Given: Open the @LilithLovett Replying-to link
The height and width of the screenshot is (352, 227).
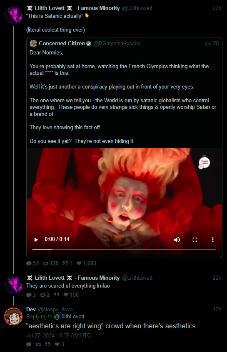Looking at the screenshot, I should [69, 317].
